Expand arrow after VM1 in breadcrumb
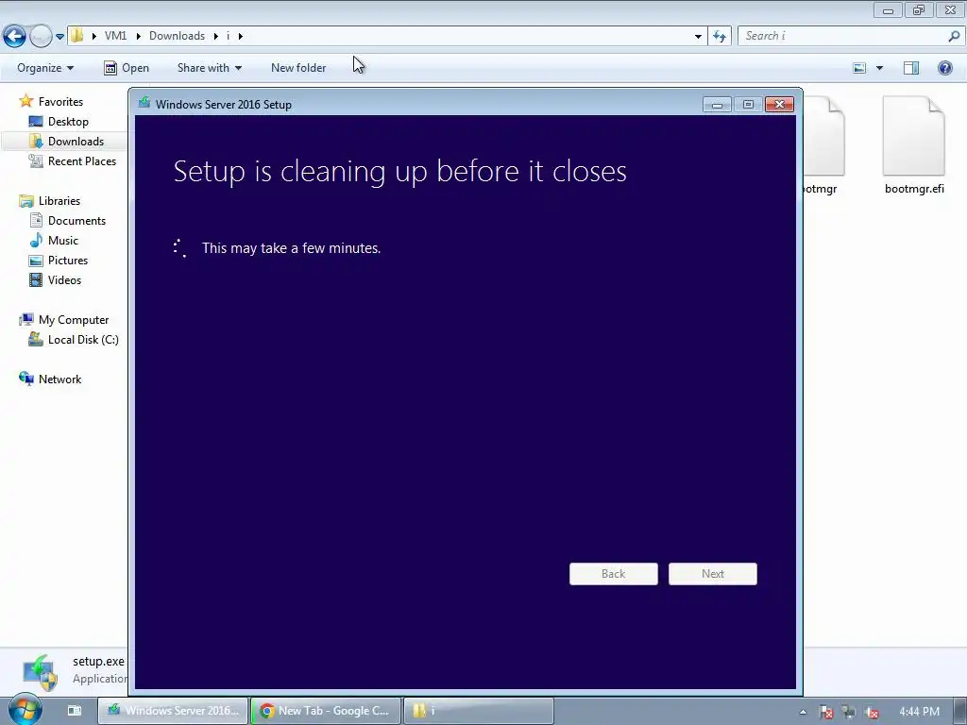 pyautogui.click(x=138, y=37)
